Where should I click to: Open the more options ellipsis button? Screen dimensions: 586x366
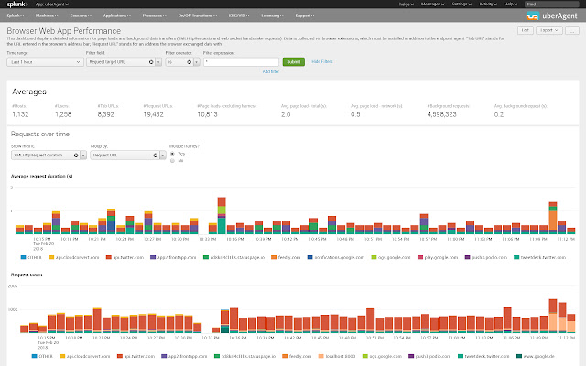(571, 30)
